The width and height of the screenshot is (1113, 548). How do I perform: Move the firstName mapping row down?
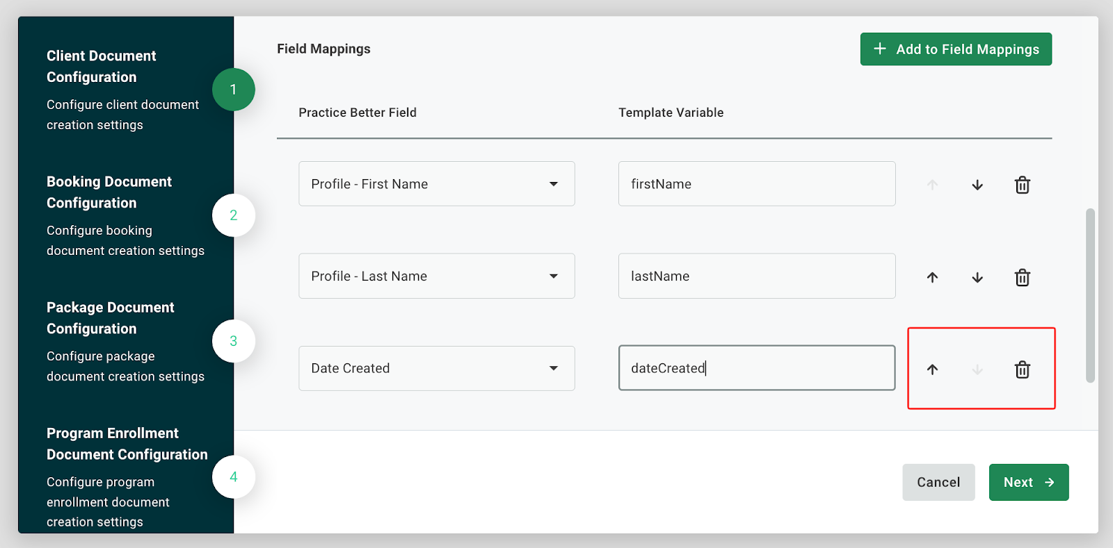977,185
